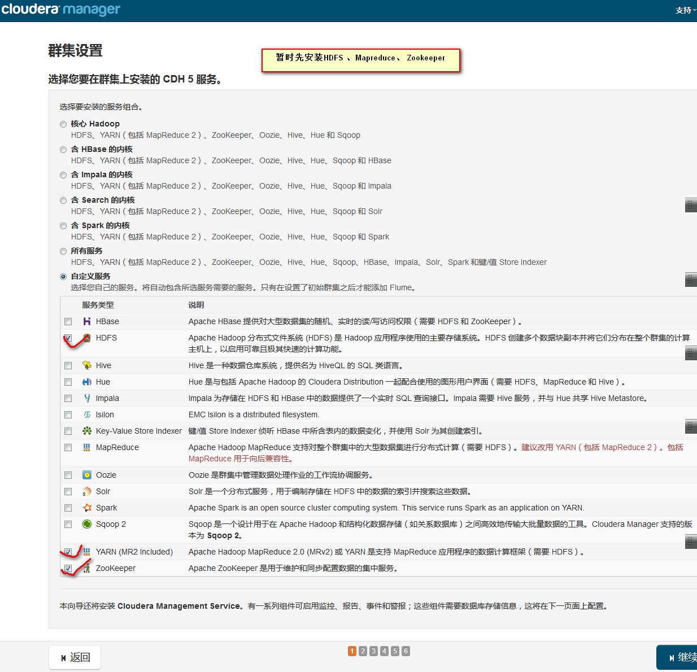Click the 群集设置 page heading
Viewport: 697px width, 672px height.
tap(75, 51)
